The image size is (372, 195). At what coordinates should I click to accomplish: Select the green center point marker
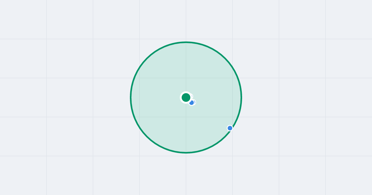click(186, 97)
